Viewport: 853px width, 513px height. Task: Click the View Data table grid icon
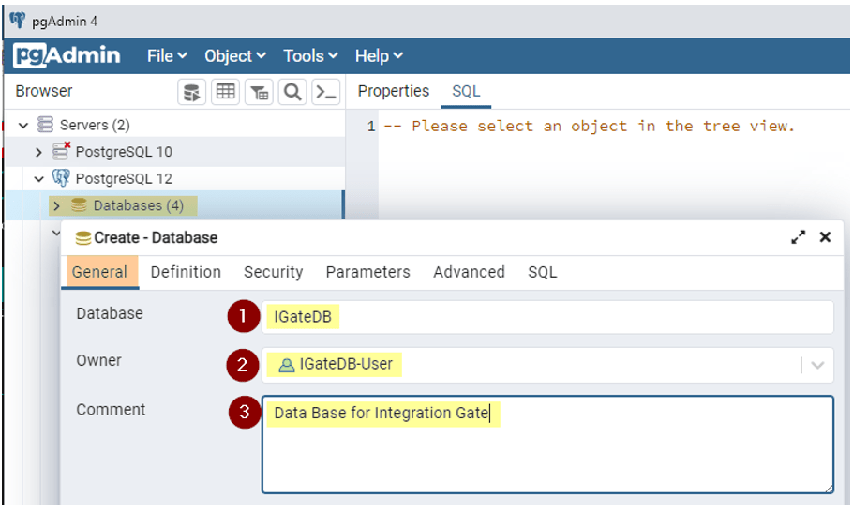pos(225,92)
